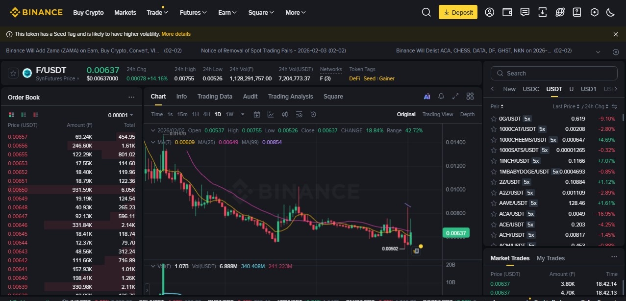The height and width of the screenshot is (301, 626).
Task: Switch to My Trades tab
Action: 551,258
